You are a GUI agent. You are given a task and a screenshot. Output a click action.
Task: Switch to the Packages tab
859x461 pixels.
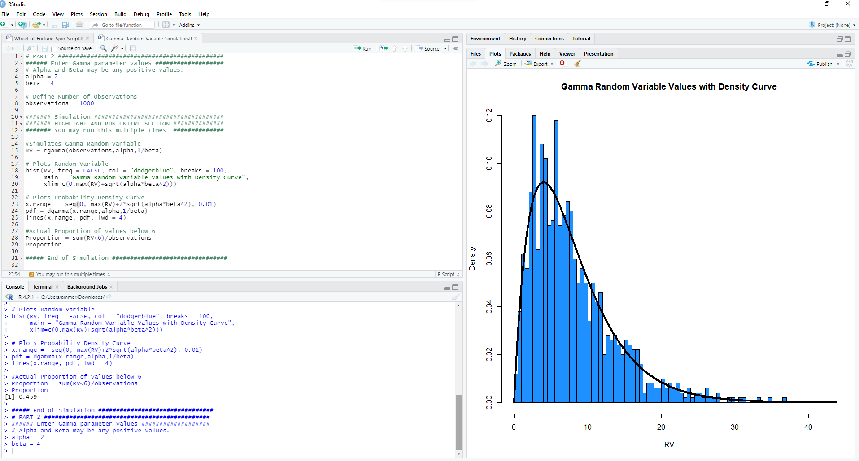coord(520,54)
